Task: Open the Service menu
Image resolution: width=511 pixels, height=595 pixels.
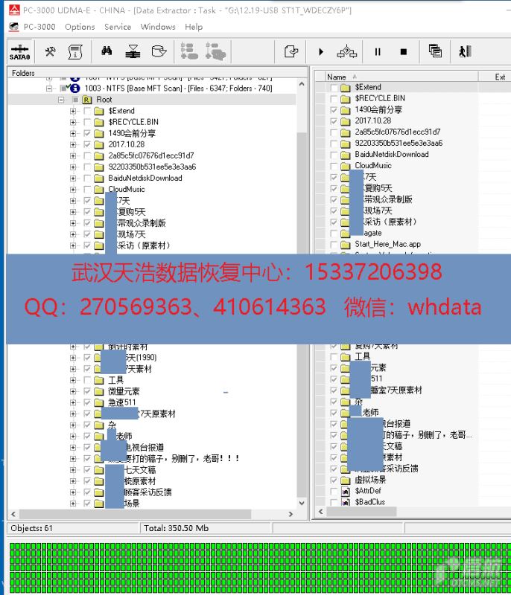Action: [x=118, y=27]
